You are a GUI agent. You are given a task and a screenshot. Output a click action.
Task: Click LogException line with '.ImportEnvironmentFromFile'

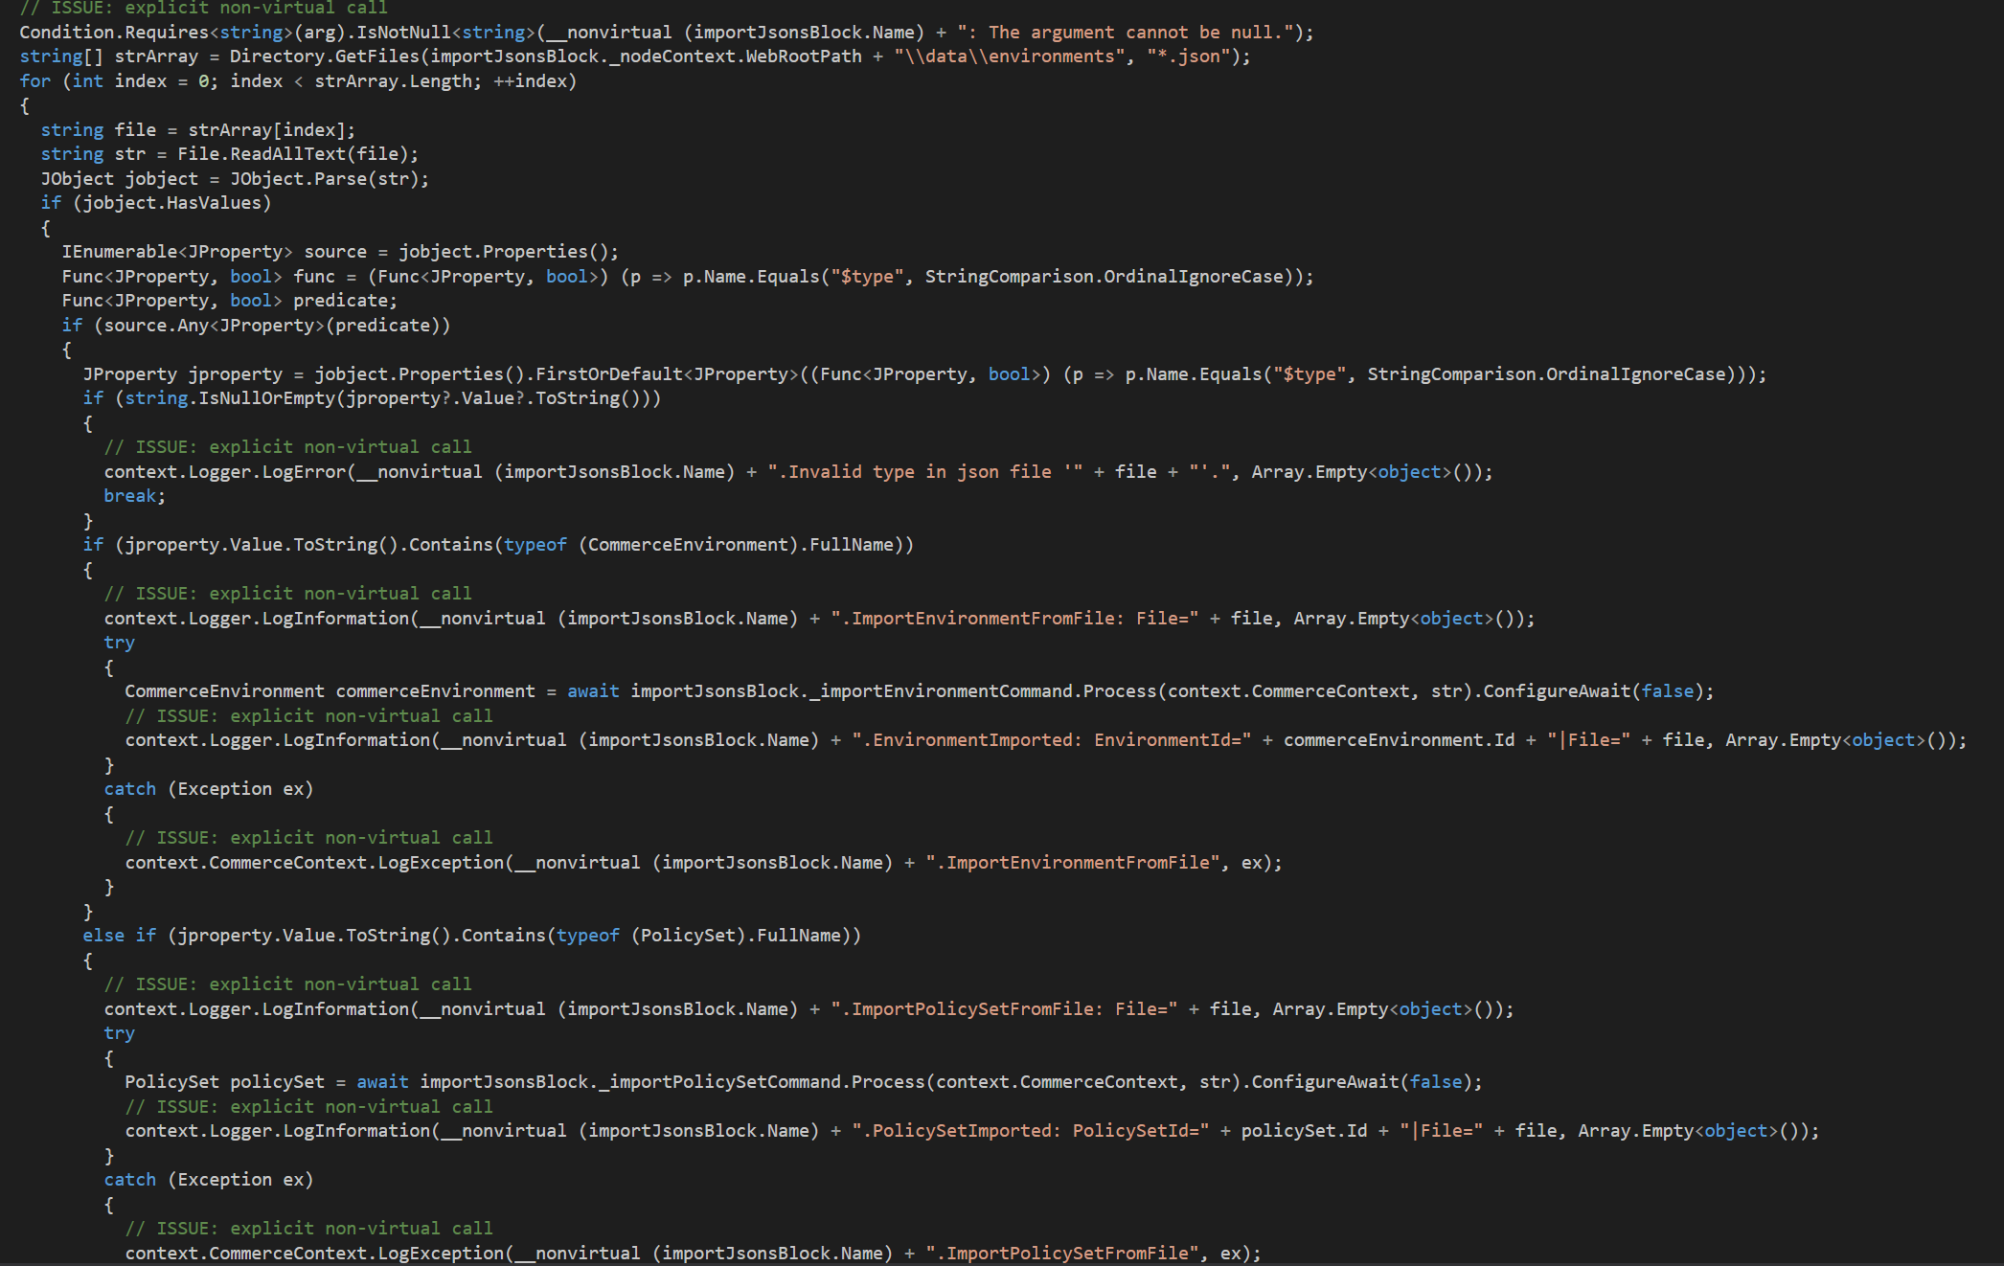(703, 863)
